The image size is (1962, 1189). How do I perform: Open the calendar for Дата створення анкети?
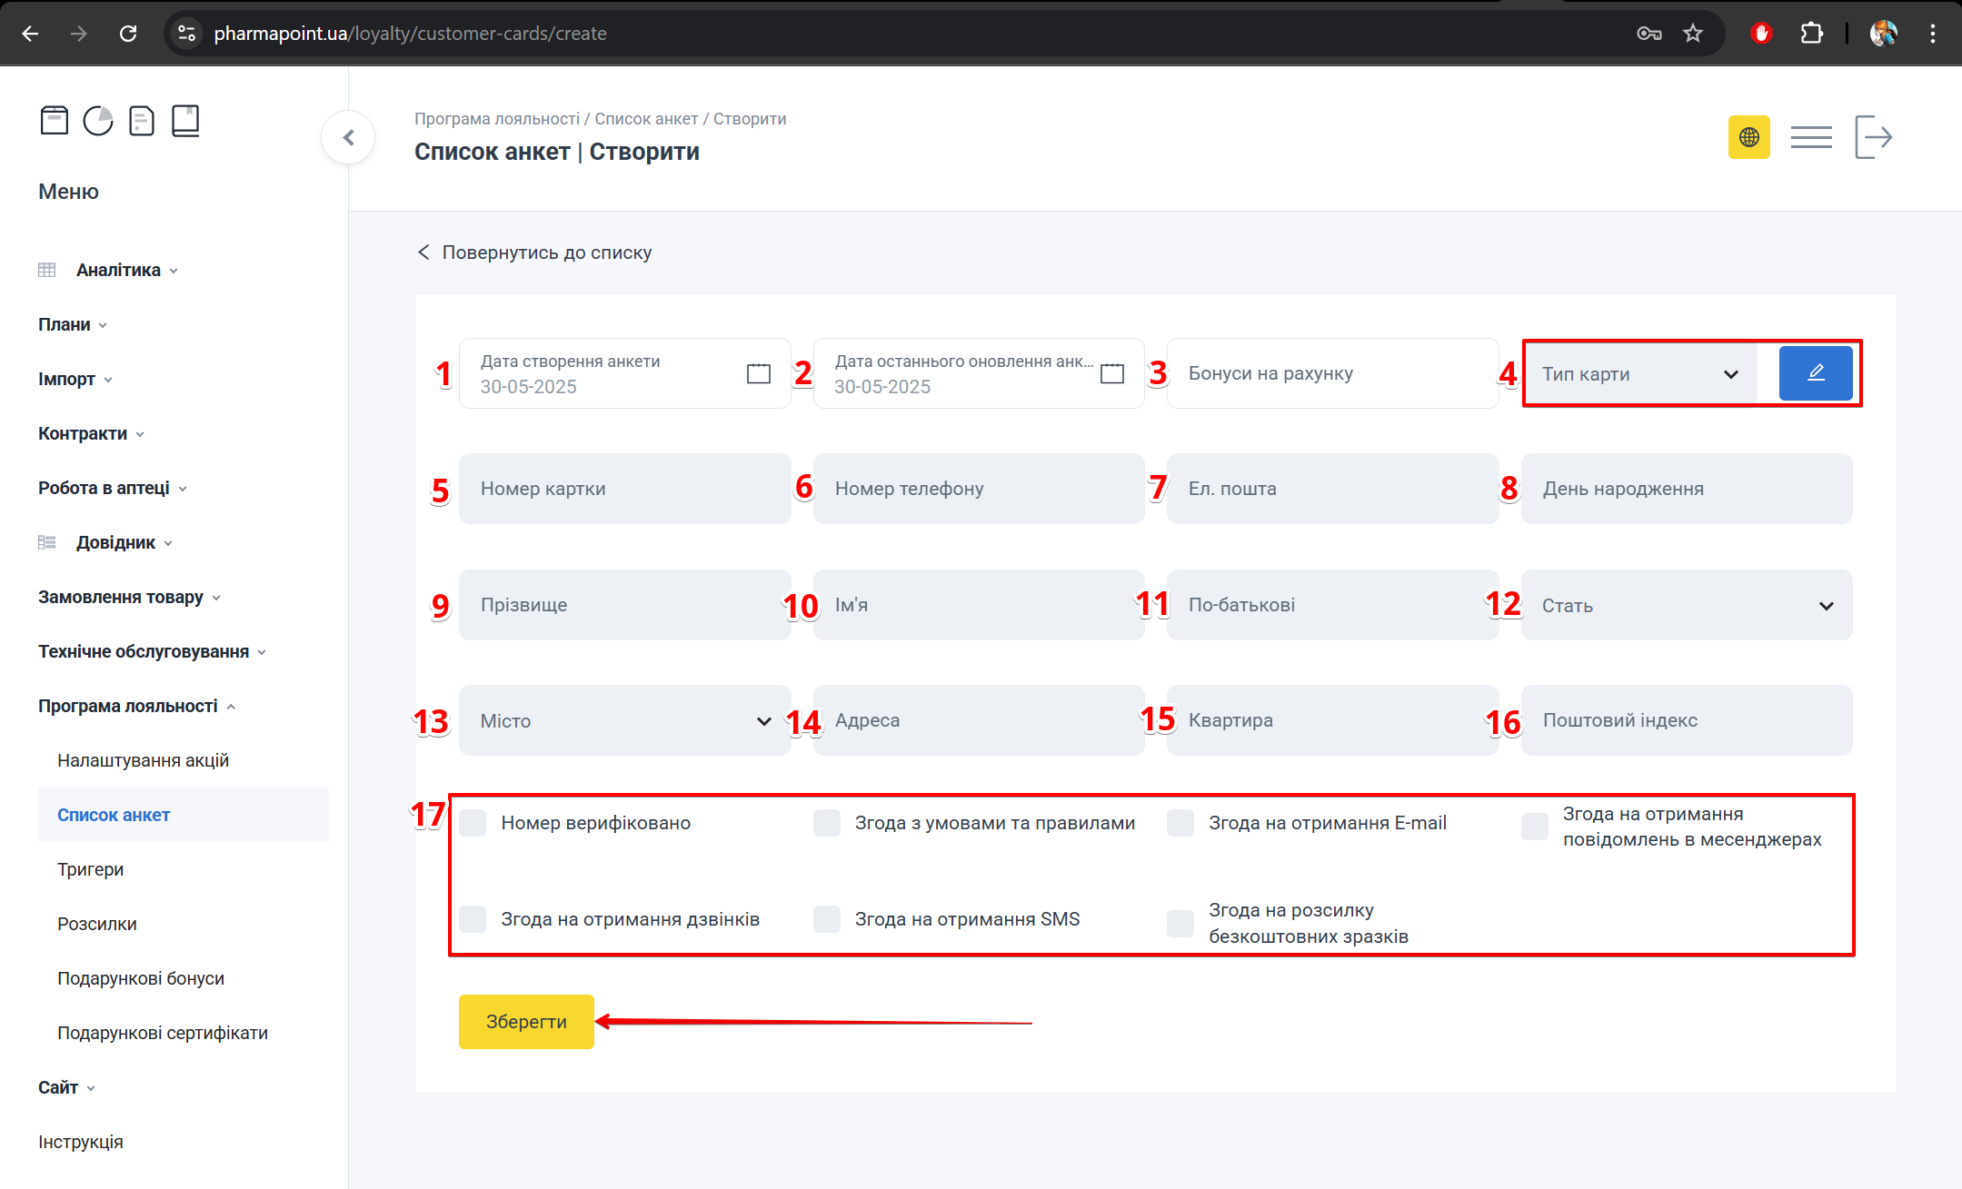[759, 373]
